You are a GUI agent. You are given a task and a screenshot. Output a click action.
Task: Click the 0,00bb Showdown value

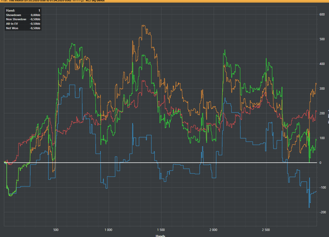click(x=35, y=15)
